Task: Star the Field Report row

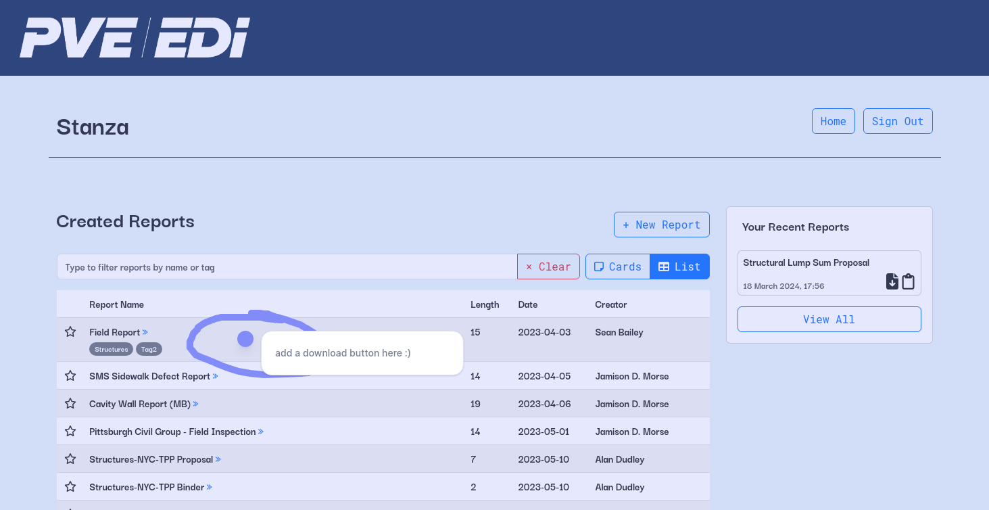Action: coord(70,332)
